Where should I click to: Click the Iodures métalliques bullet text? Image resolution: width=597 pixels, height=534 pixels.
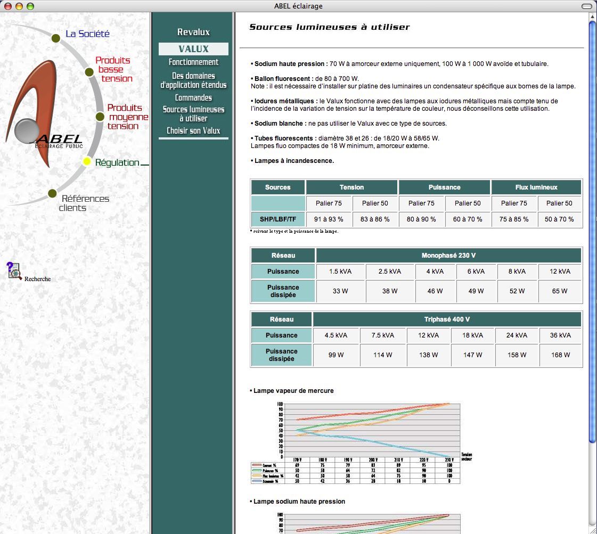(x=404, y=105)
